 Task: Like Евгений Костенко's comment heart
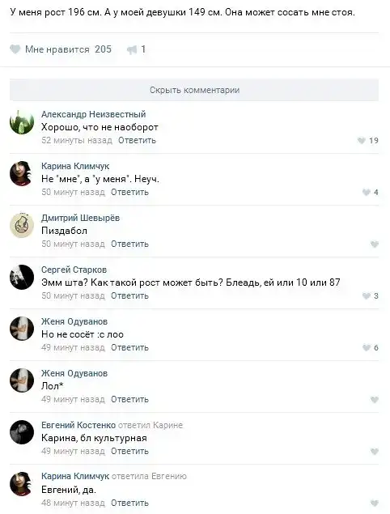pos(375,452)
